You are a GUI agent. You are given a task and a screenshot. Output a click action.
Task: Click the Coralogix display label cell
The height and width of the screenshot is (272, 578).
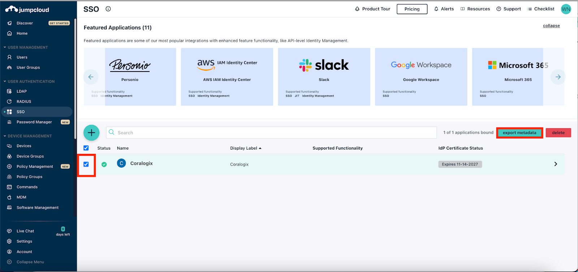point(240,164)
